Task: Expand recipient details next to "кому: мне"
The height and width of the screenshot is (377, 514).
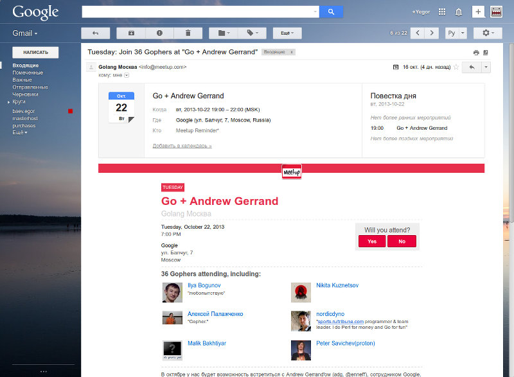Action: pos(126,75)
